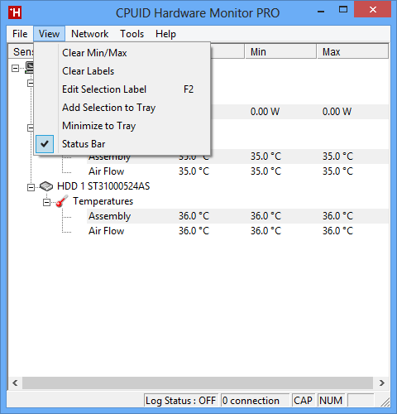Open the Tools menu
This screenshot has width=397, height=414.
(132, 34)
